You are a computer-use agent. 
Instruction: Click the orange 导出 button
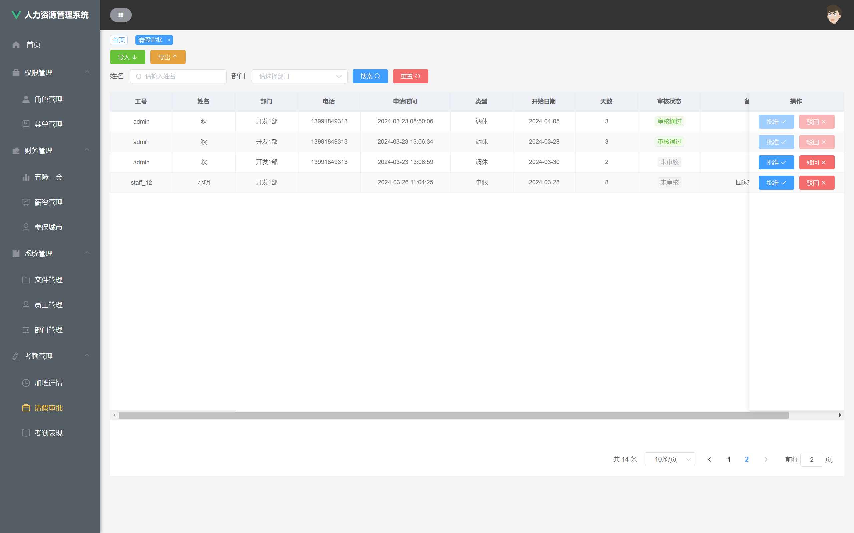point(168,57)
